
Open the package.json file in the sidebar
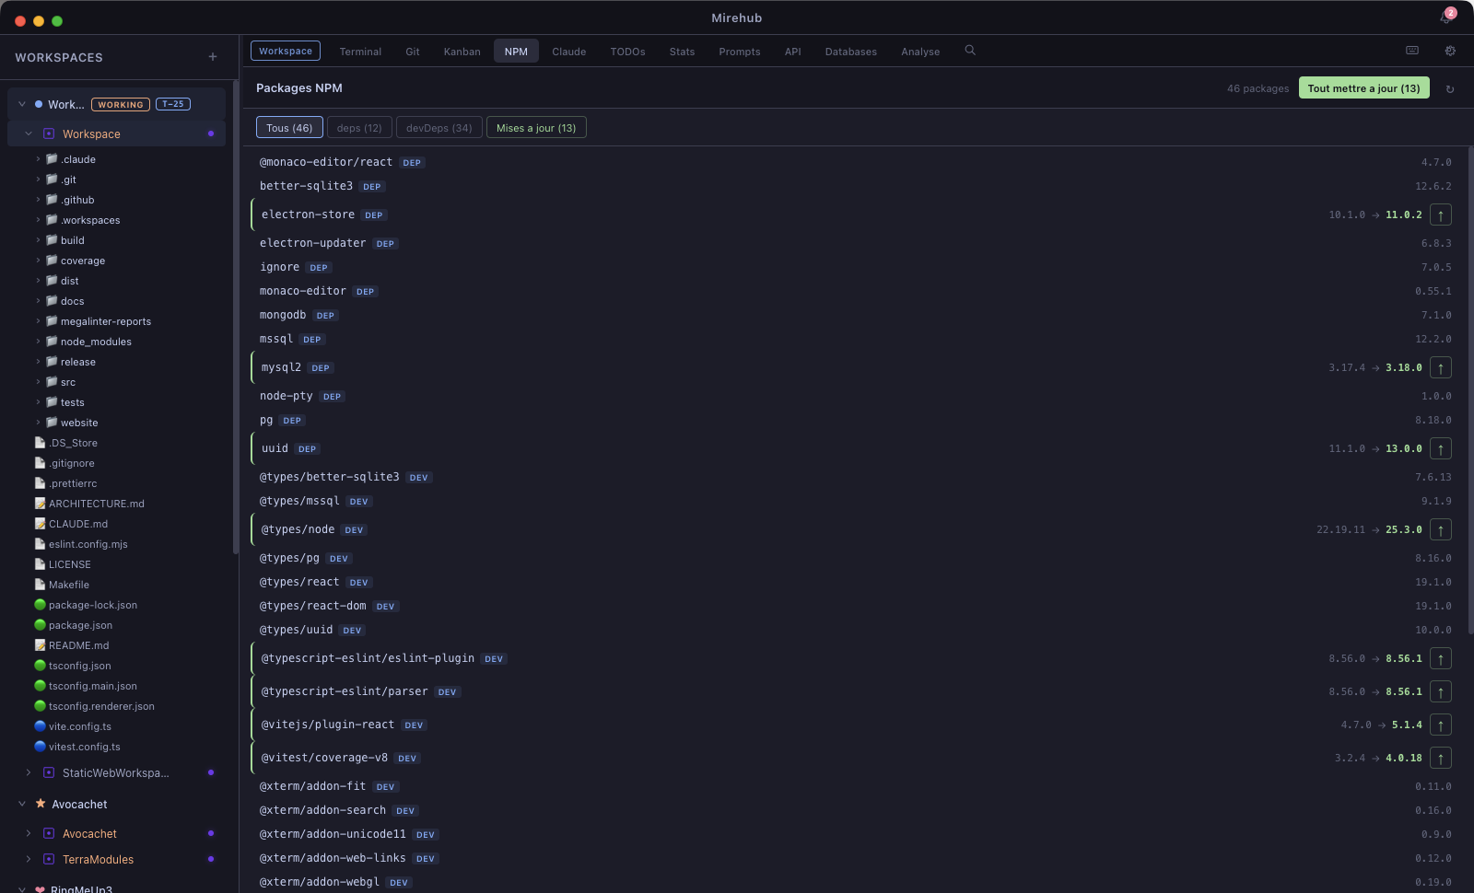[82, 625]
